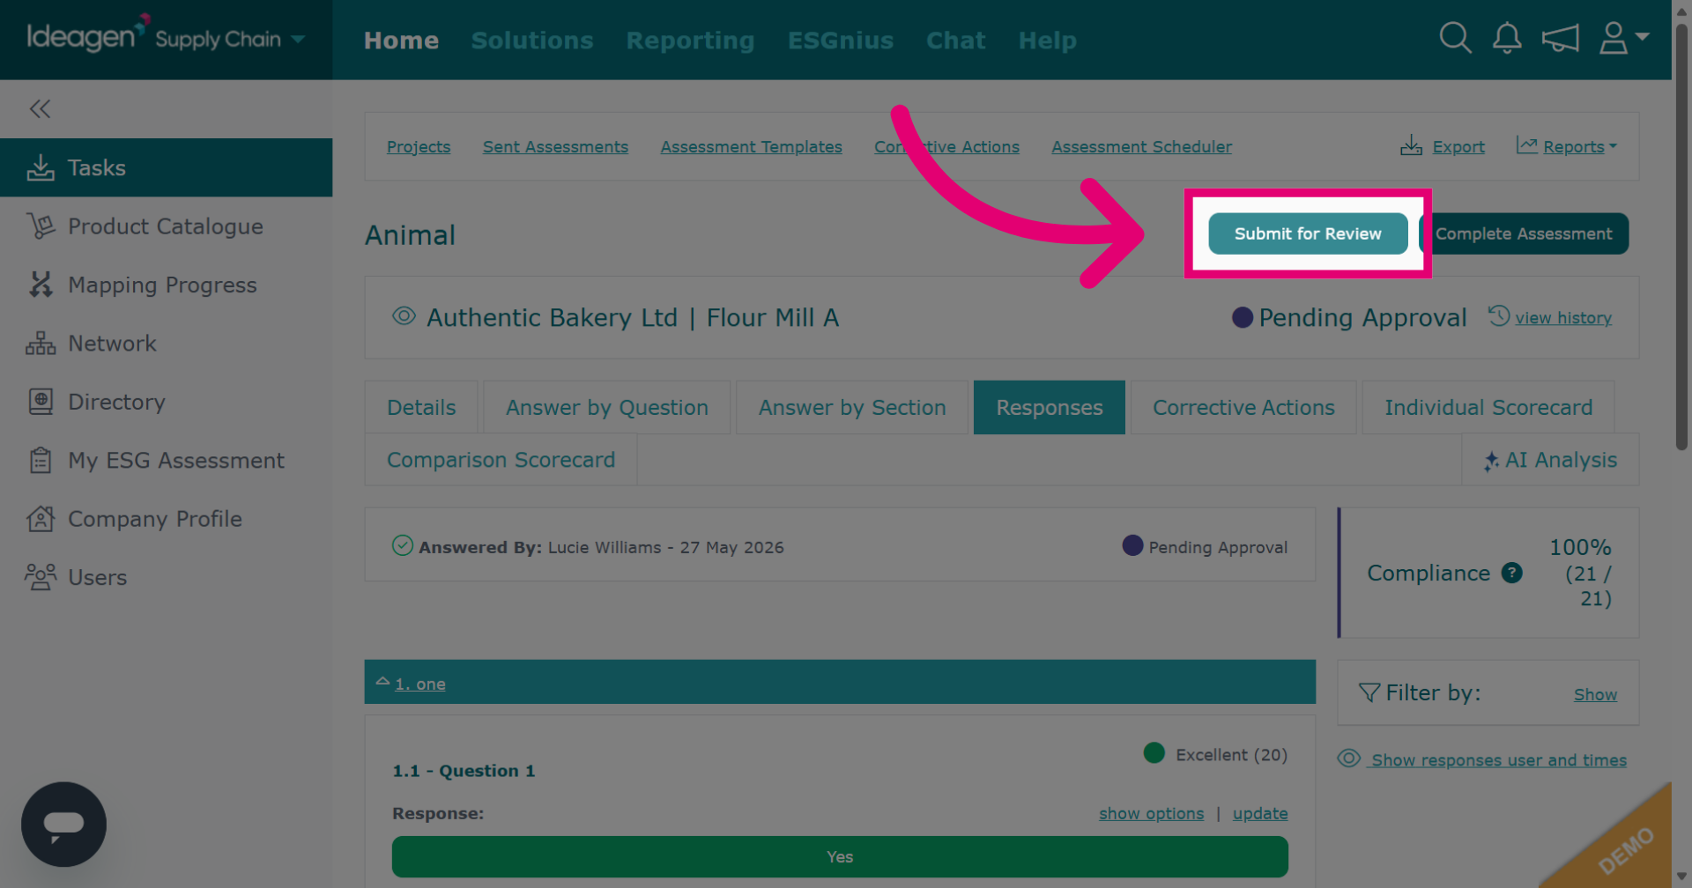Show the Filter by options
The height and width of the screenshot is (888, 1692).
tap(1595, 694)
